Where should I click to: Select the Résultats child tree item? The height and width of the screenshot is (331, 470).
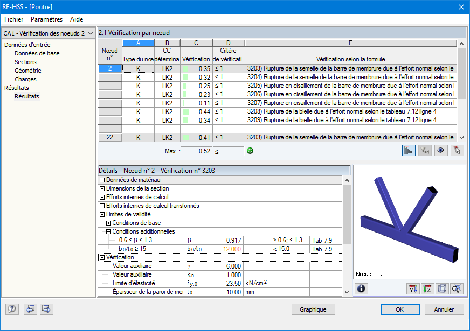click(26, 96)
